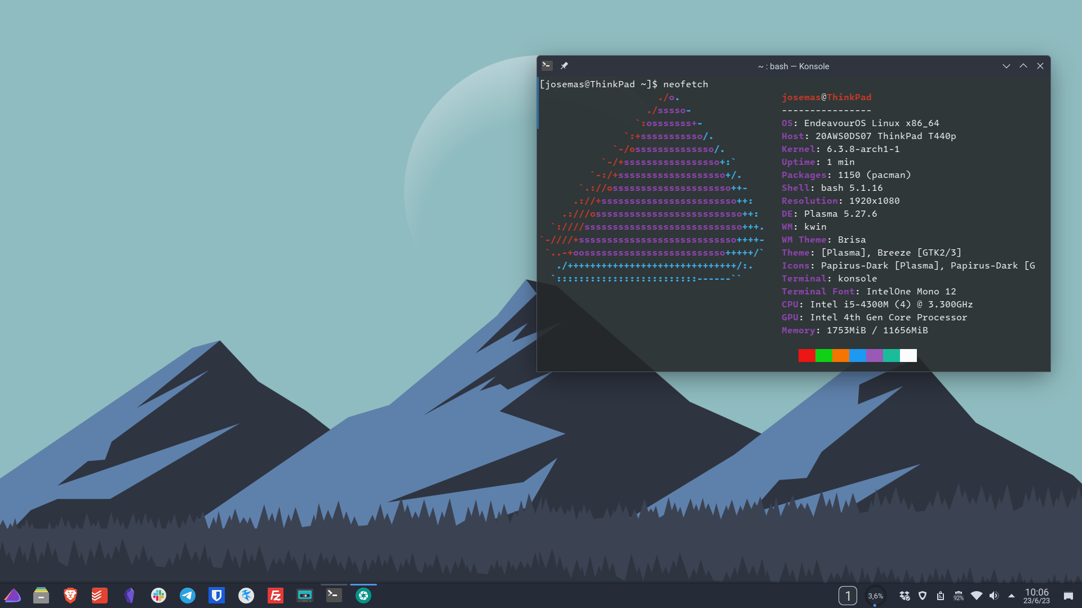The image size is (1082, 608).
Task: Click the 'Icons: Papirus-Dark' line
Action: coord(908,266)
